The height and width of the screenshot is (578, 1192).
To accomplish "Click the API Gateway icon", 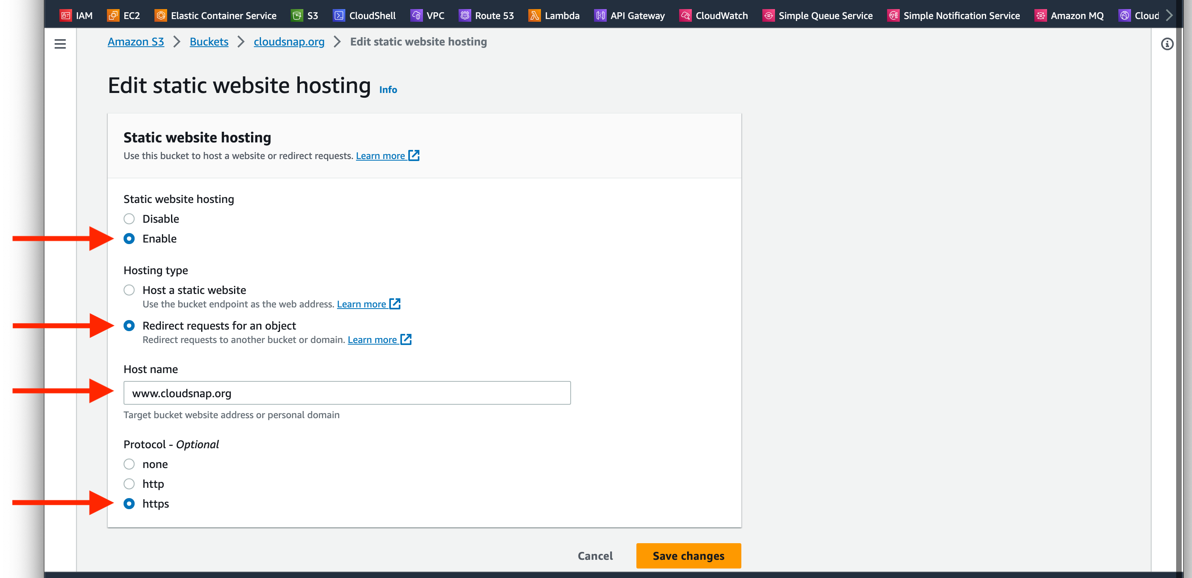I will pyautogui.click(x=600, y=16).
